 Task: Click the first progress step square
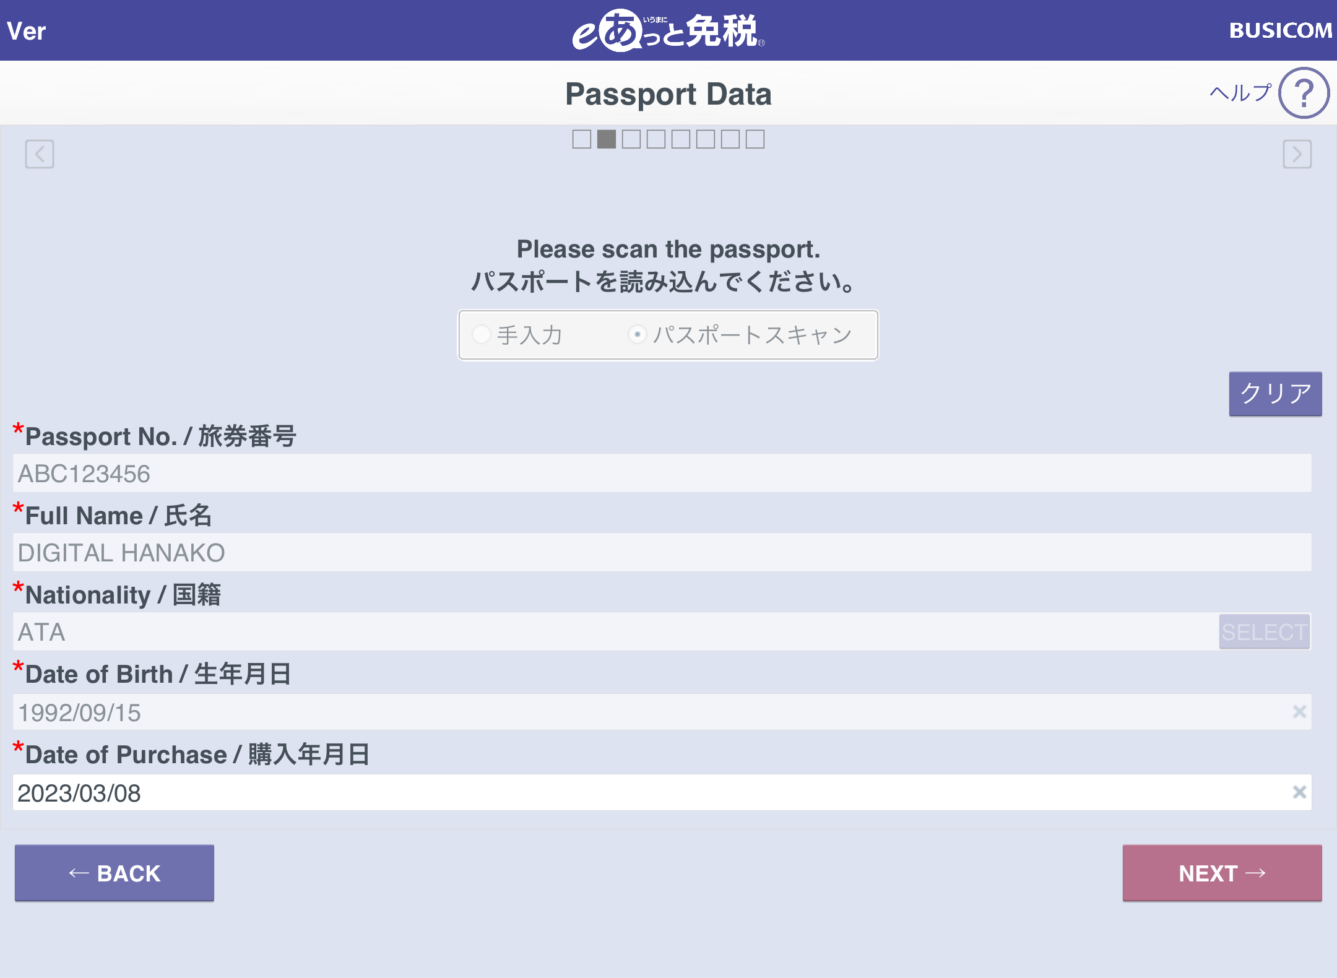[582, 139]
